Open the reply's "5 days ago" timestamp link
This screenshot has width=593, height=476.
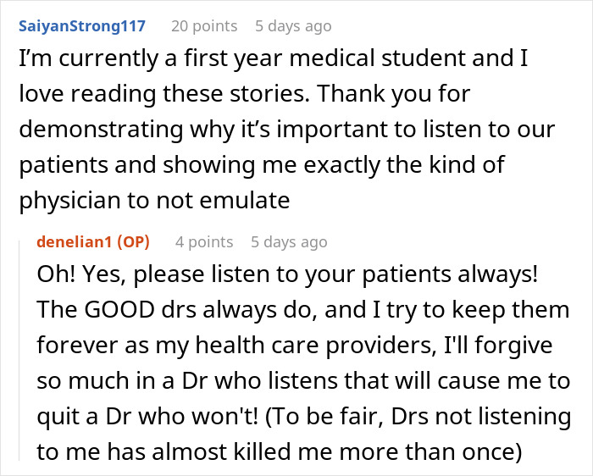pyautogui.click(x=288, y=242)
